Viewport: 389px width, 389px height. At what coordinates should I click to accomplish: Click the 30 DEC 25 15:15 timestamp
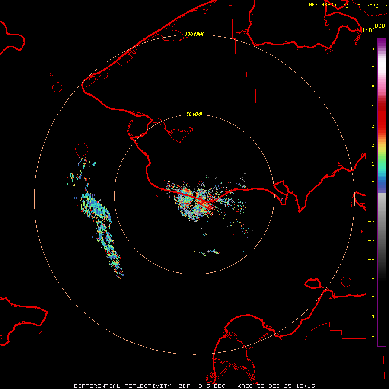click(x=286, y=386)
